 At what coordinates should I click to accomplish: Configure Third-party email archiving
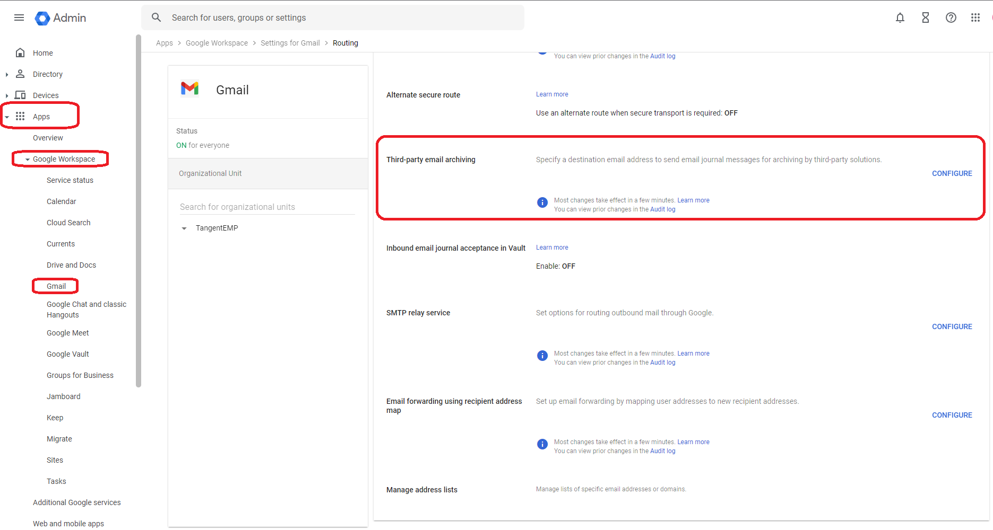point(952,173)
